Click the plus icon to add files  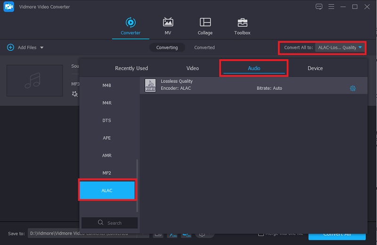point(10,47)
